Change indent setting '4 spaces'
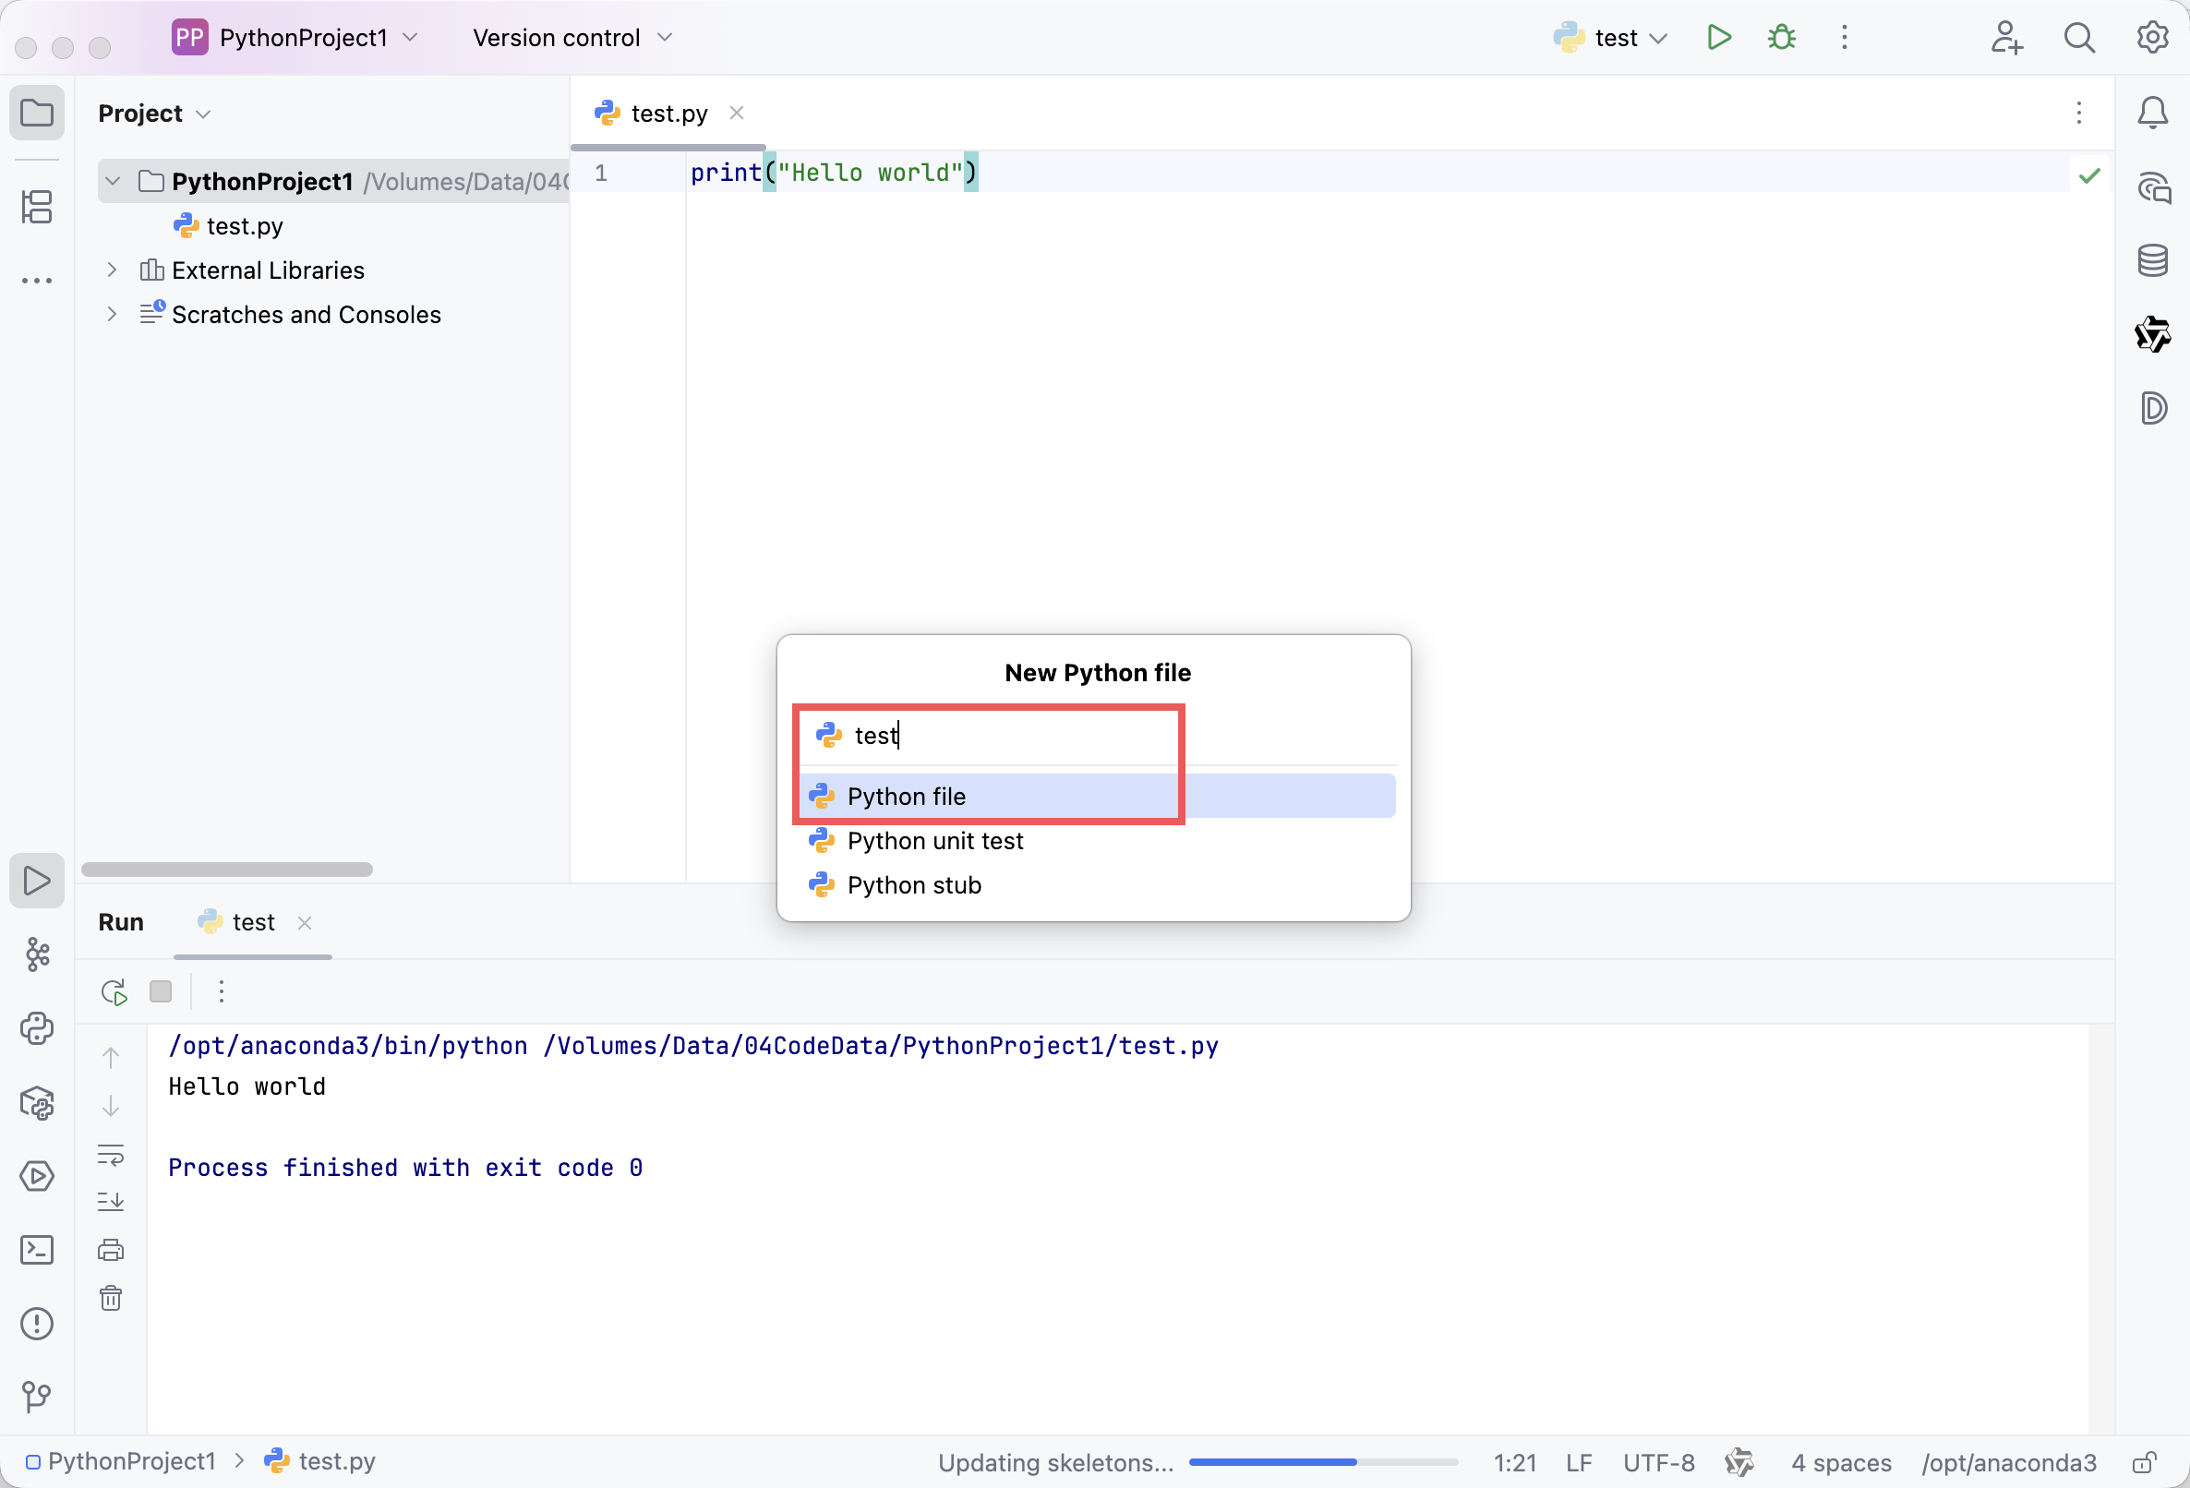The image size is (2190, 1488). (x=1841, y=1462)
